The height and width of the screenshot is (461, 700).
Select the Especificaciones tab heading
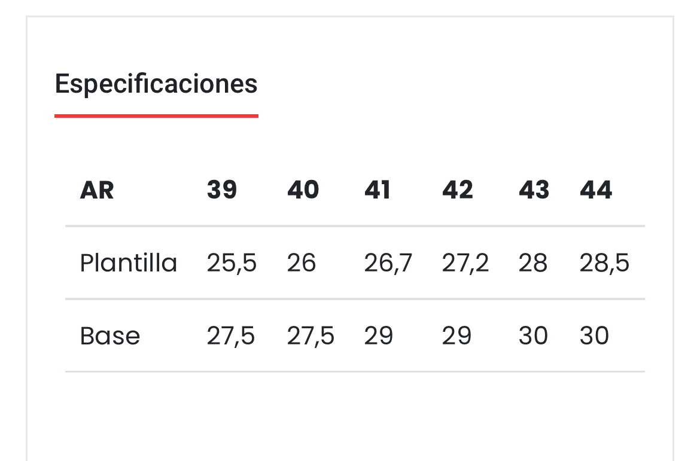156,84
